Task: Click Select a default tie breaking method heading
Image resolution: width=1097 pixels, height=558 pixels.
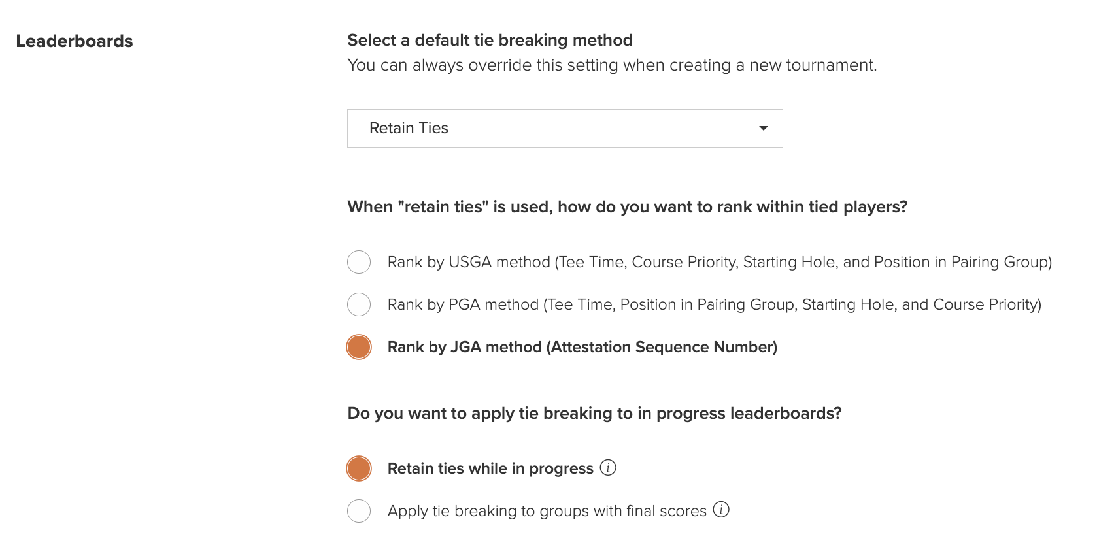Action: [490, 41]
